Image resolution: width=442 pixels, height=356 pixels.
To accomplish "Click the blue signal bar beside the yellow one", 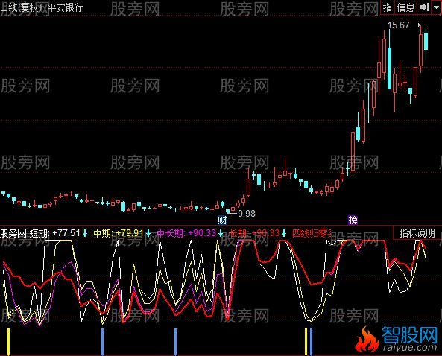I will (x=311, y=341).
